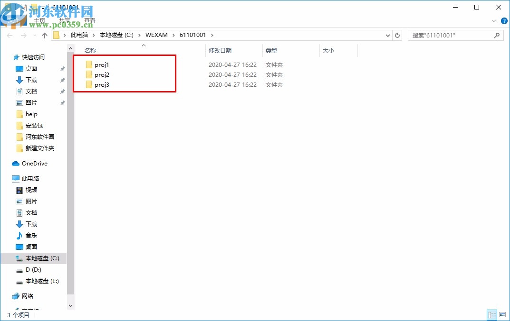Image resolution: width=510 pixels, height=321 pixels.
Task: Pin focus to 快速访问 section
Action: pyautogui.click(x=32, y=57)
